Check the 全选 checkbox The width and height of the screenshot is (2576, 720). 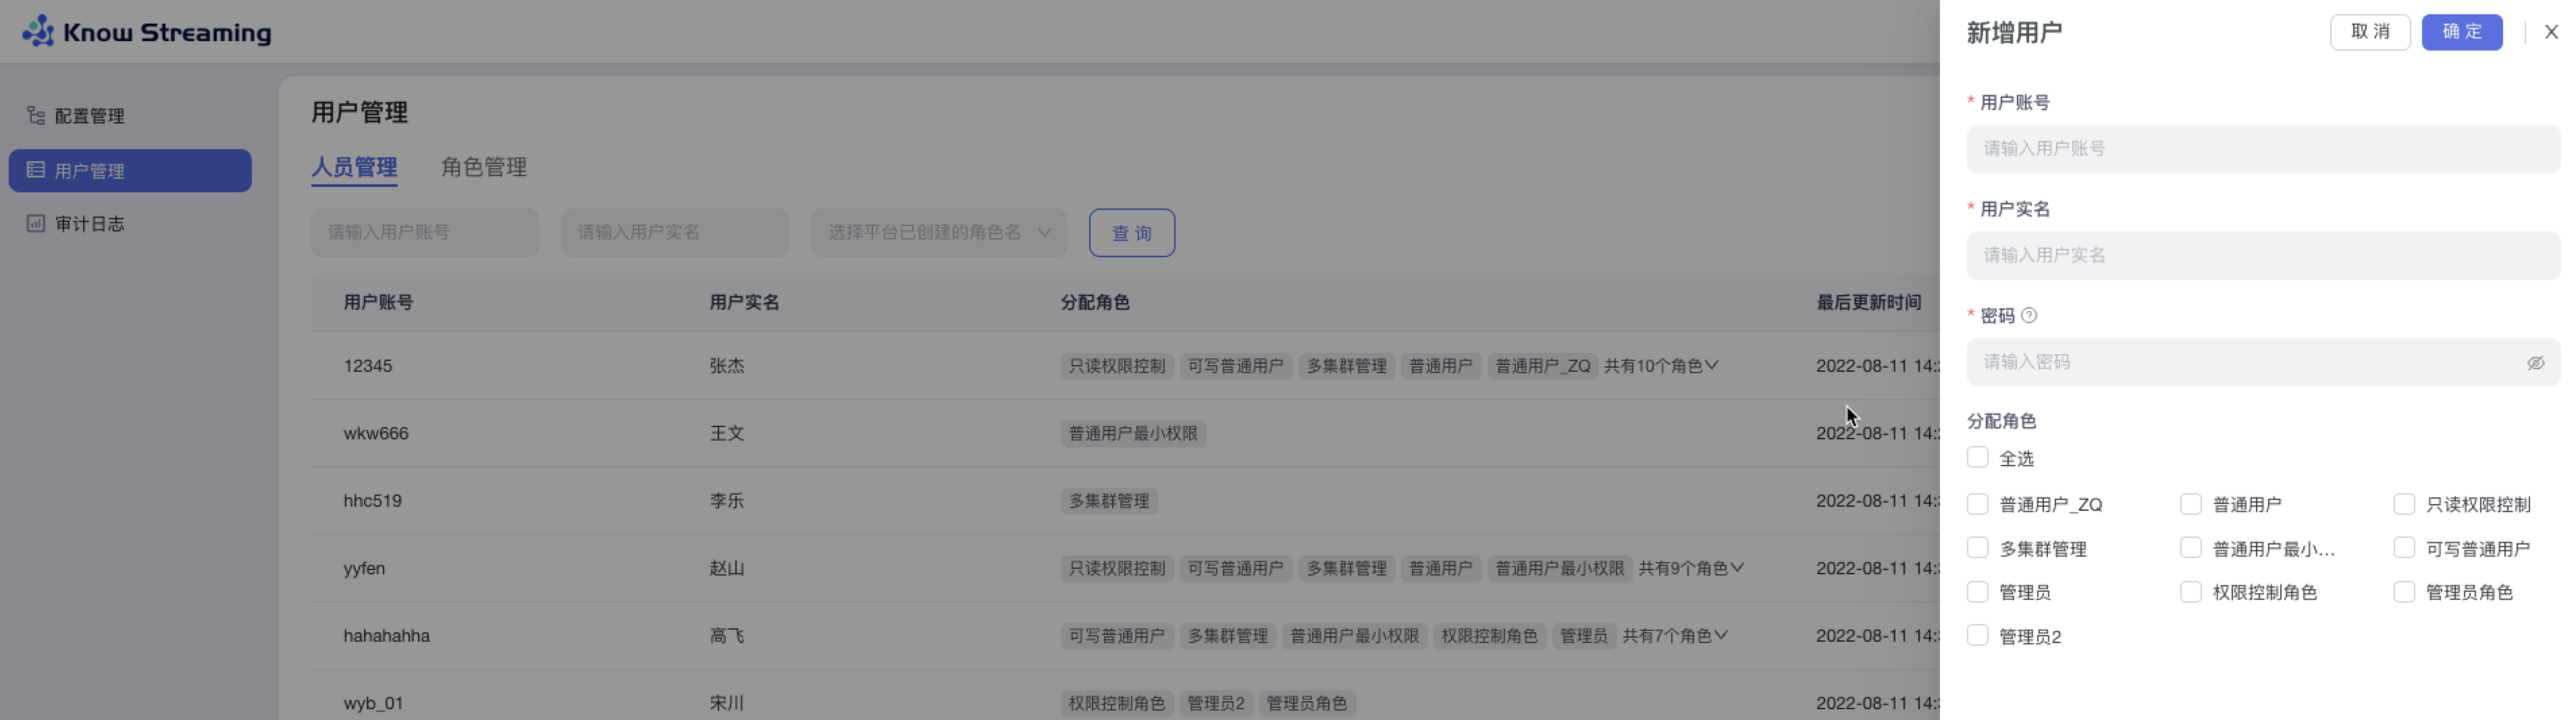pos(1977,458)
